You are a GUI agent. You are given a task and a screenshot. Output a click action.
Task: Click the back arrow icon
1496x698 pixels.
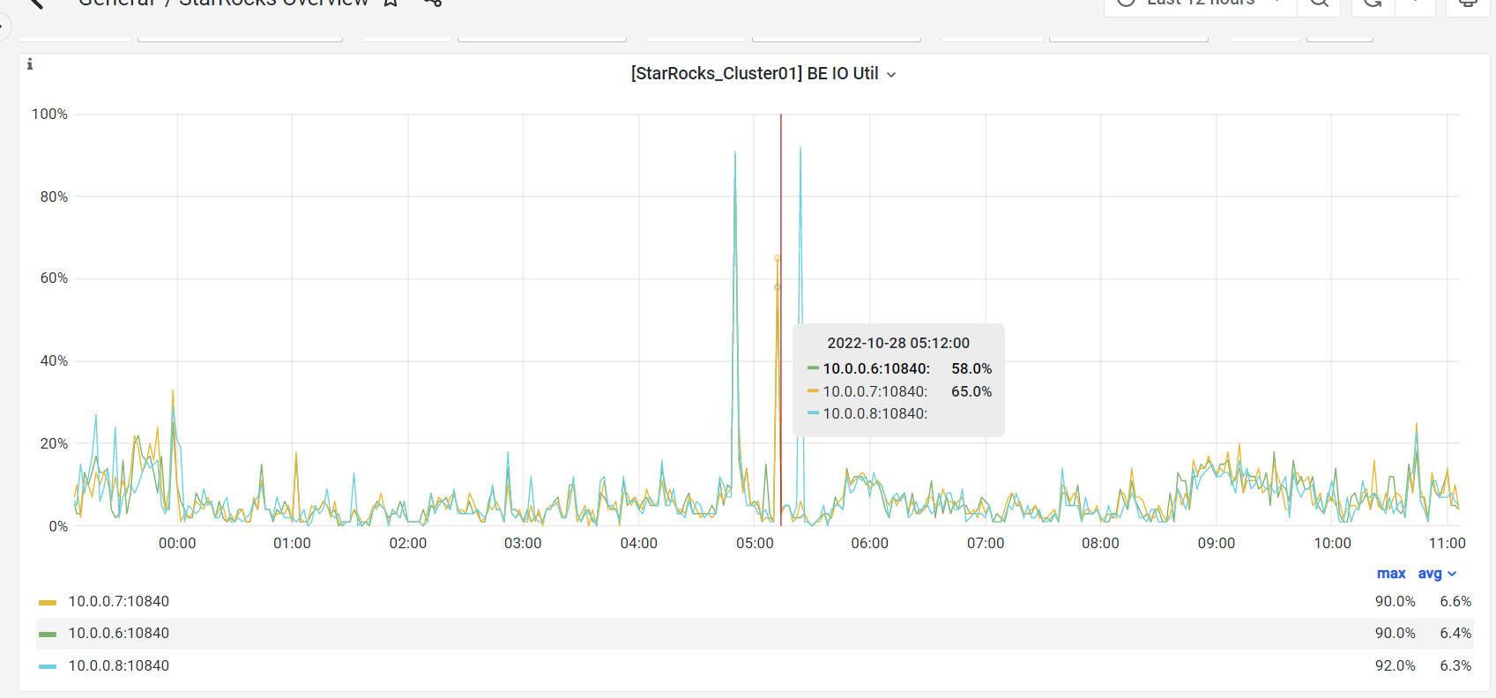click(x=35, y=3)
